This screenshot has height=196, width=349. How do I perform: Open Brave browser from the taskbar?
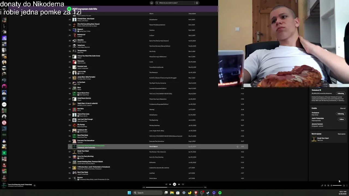(x=196, y=193)
